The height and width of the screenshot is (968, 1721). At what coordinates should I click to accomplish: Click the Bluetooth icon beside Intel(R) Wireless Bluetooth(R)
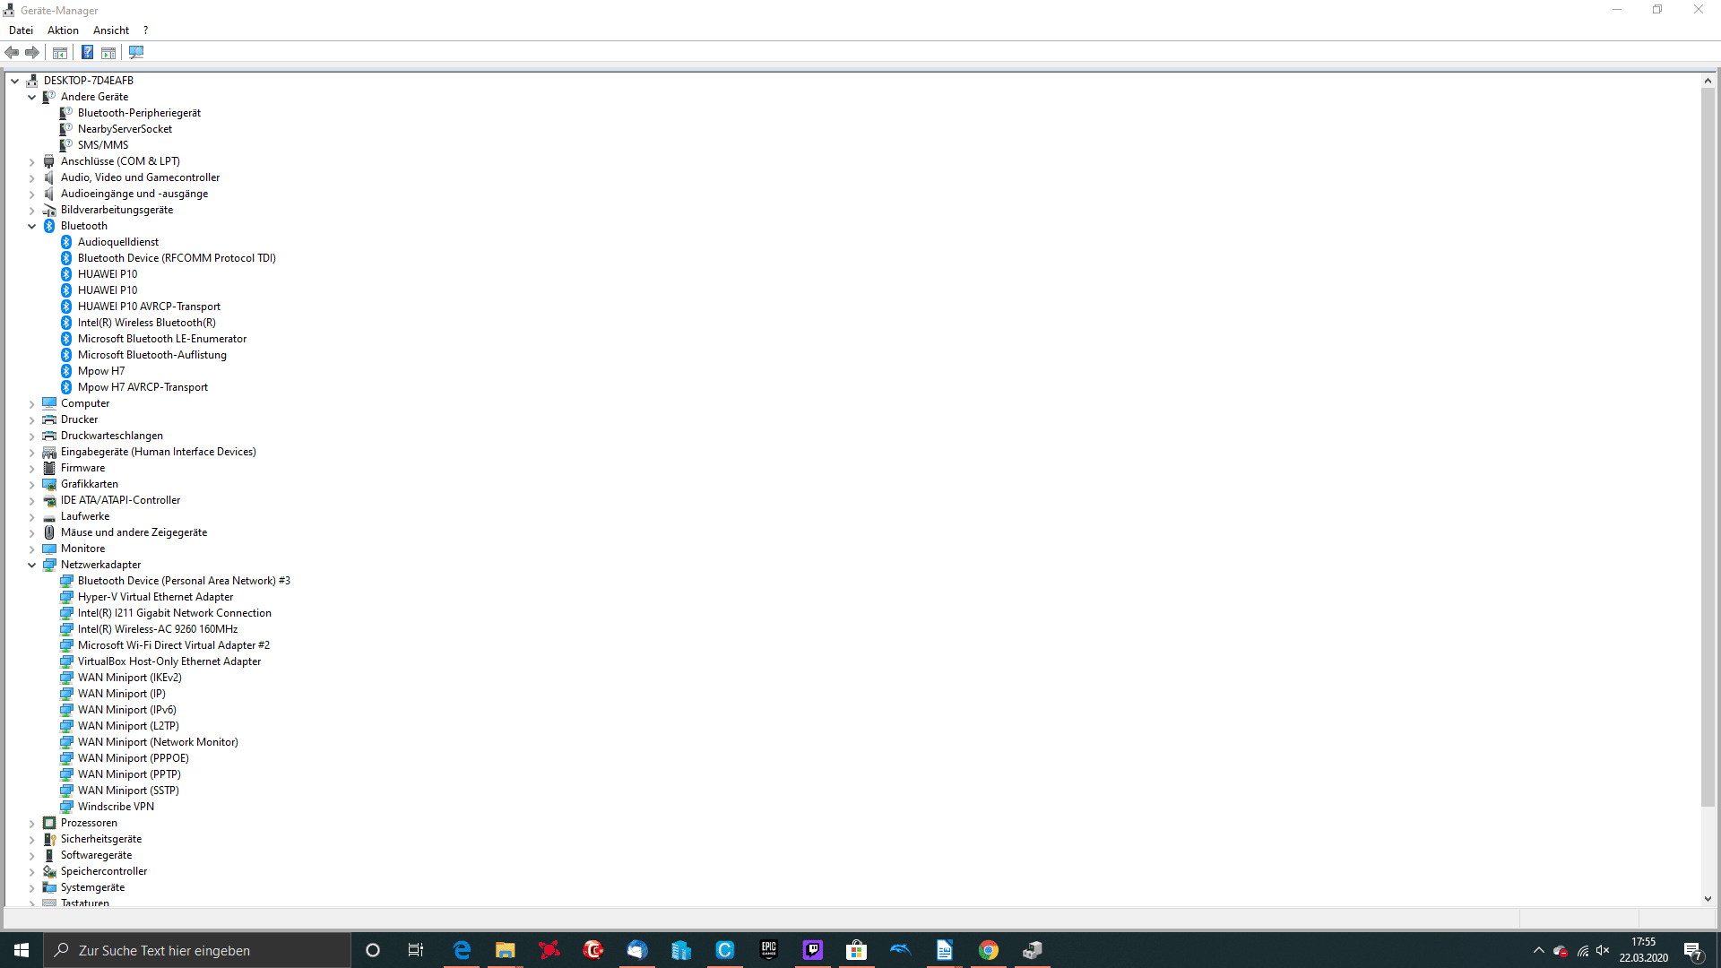(x=66, y=323)
